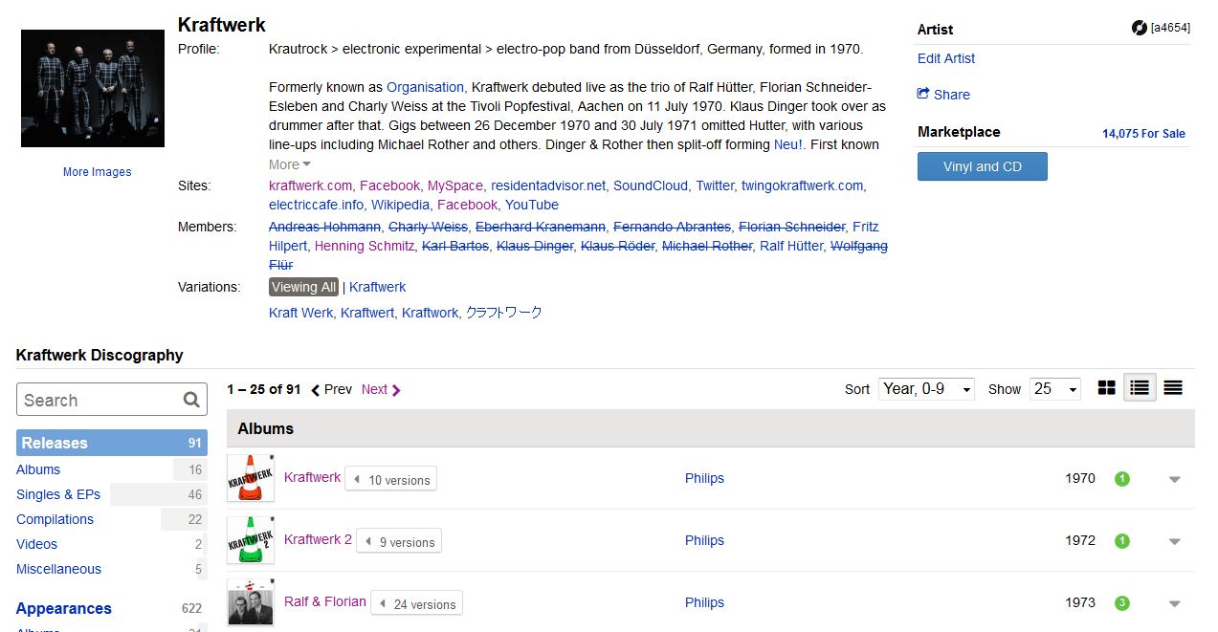Open the Organisation artist link
The image size is (1218, 632).
point(425,87)
